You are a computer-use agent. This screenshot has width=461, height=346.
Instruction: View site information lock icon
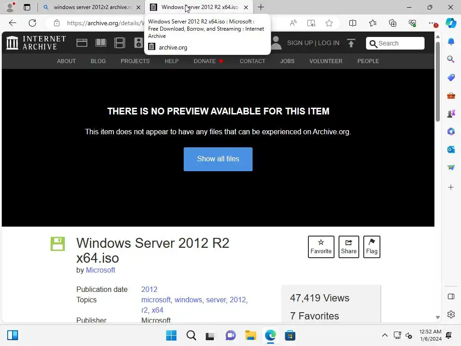pyautogui.click(x=57, y=23)
